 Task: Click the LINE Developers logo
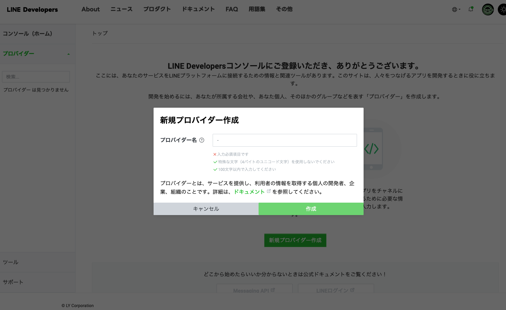32,9
